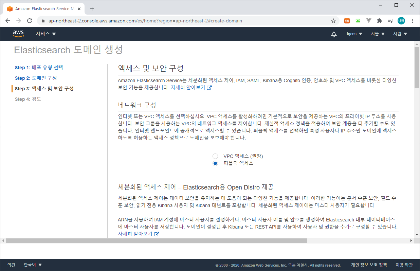Click the green extension icon
This screenshot has height=271, width=420.
coord(358,21)
